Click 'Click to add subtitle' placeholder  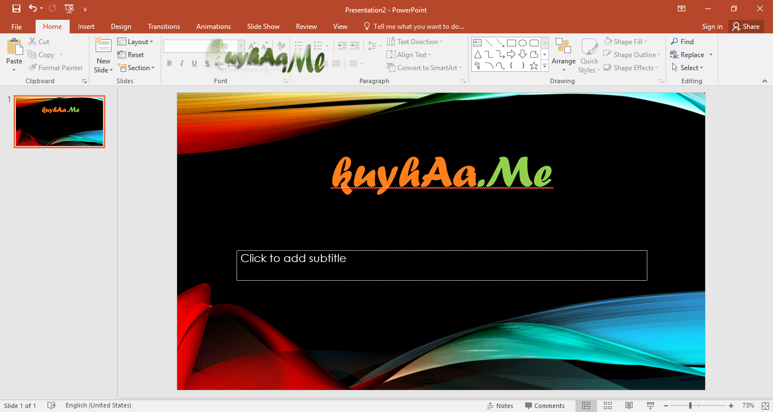click(x=441, y=265)
